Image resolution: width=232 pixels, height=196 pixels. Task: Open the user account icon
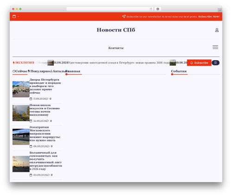pos(217,30)
